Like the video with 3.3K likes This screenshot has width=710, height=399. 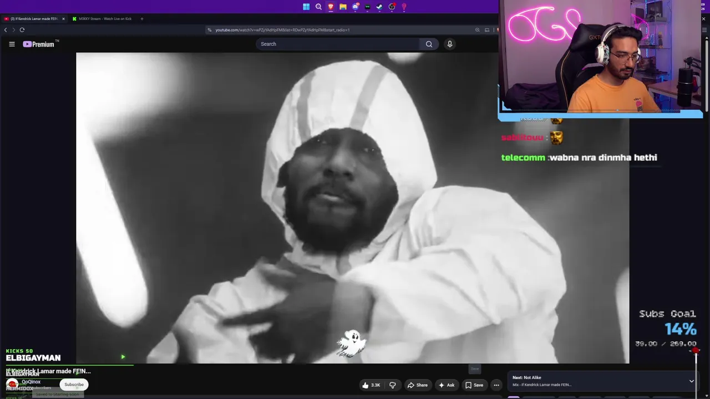point(371,385)
